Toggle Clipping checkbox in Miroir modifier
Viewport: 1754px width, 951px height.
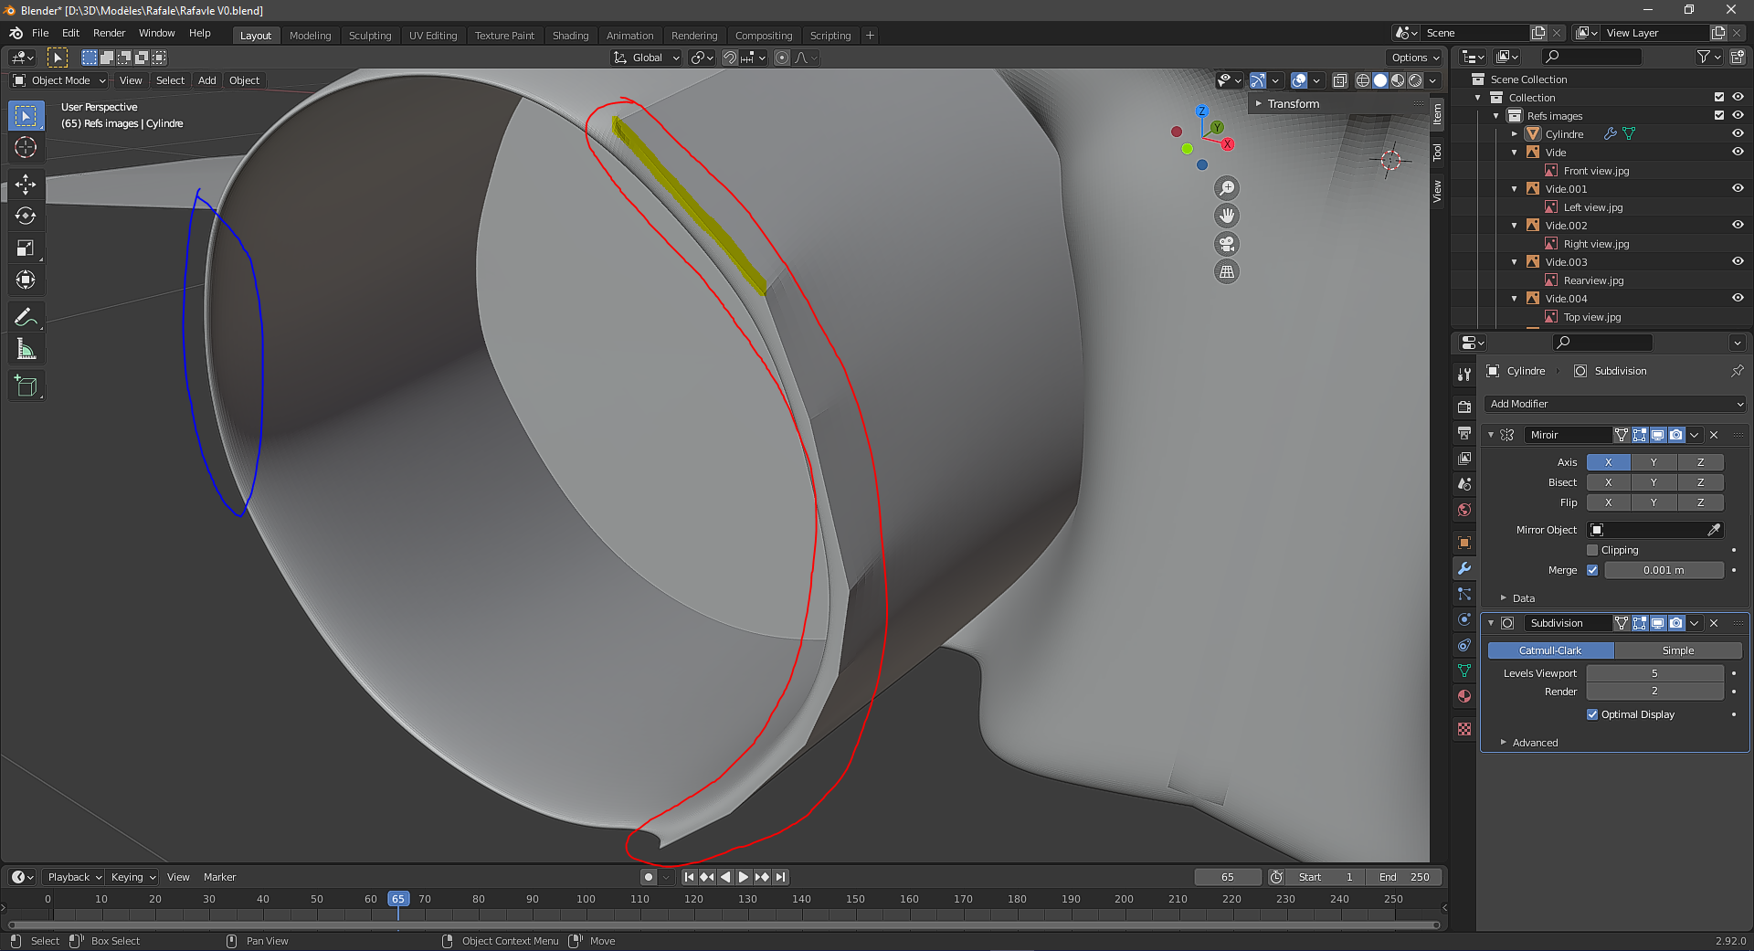1592,550
